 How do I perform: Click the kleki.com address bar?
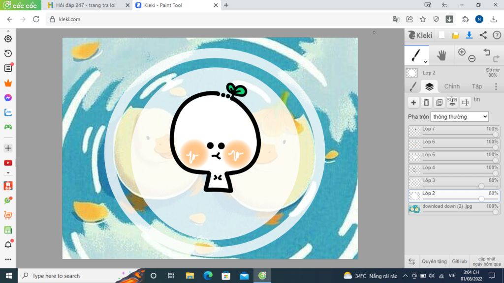point(219,19)
